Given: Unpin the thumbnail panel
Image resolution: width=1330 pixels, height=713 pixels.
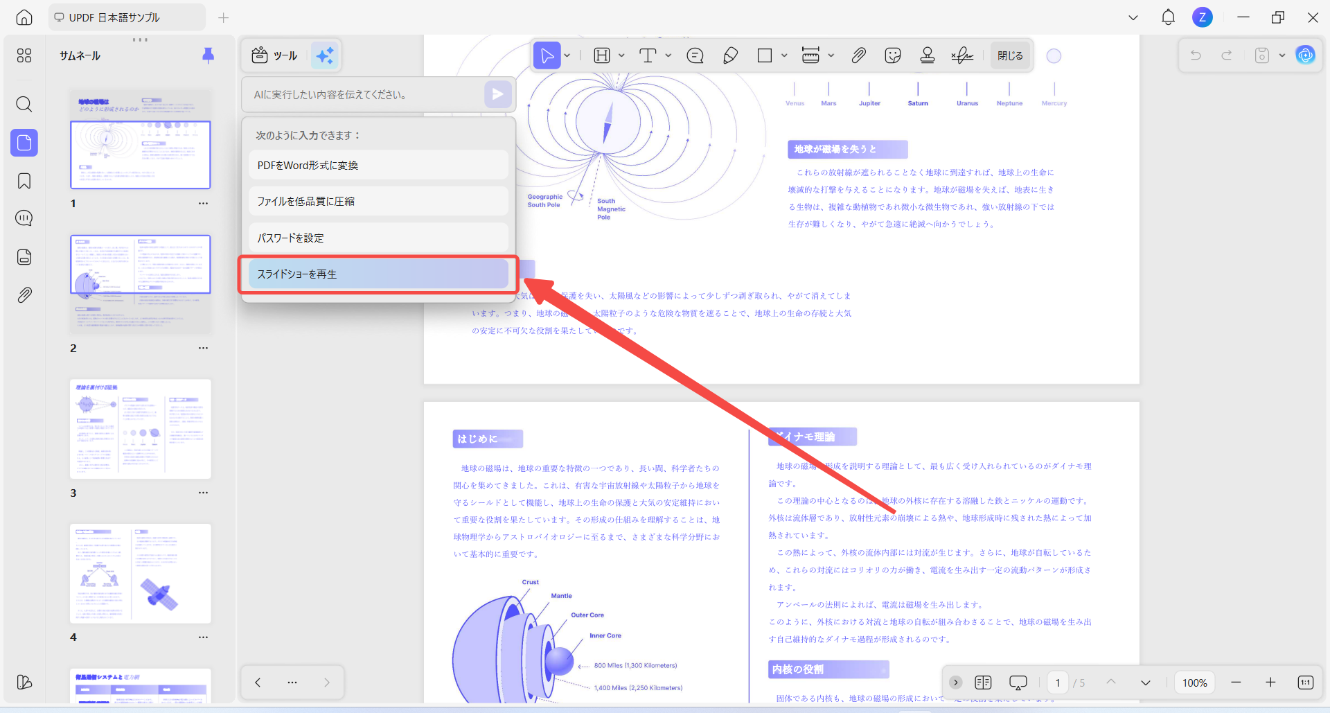Looking at the screenshot, I should pos(208,55).
